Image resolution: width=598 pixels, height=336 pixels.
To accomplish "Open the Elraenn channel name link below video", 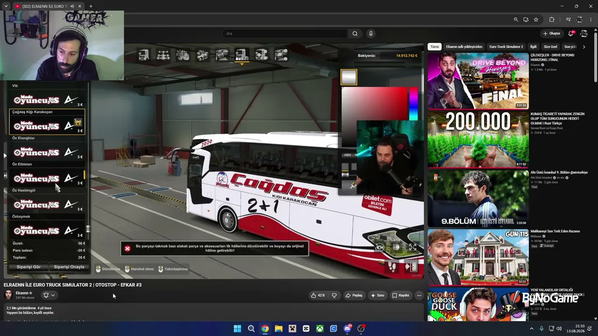I will (x=22, y=293).
